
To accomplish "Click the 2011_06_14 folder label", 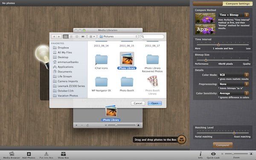I will (x=101, y=46).
